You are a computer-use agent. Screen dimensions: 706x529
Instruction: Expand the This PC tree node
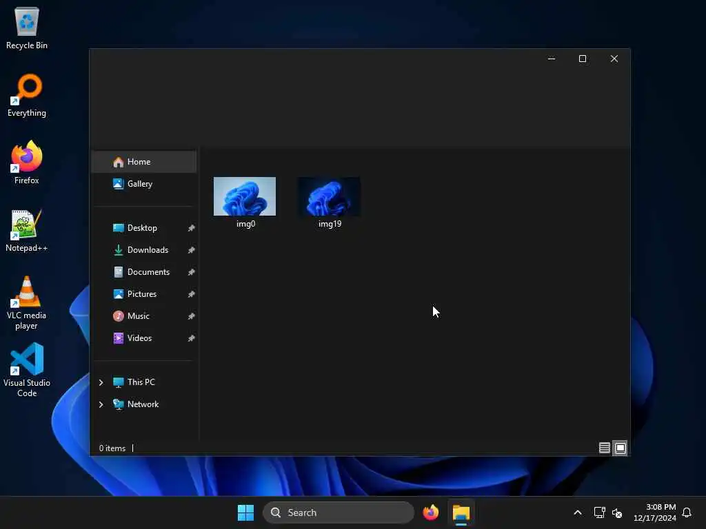101,382
